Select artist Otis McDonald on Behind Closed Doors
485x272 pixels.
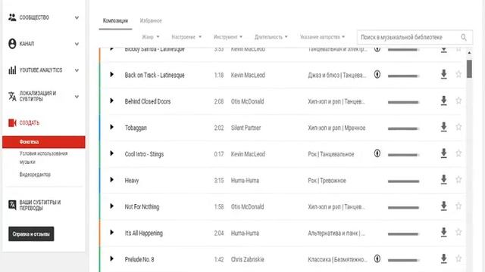[247, 101]
